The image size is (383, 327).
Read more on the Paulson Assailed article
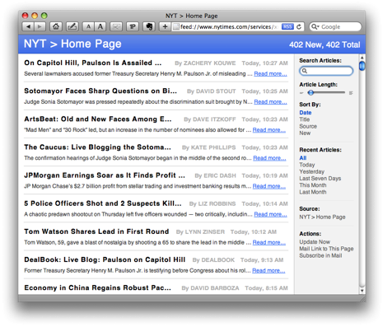tap(270, 74)
